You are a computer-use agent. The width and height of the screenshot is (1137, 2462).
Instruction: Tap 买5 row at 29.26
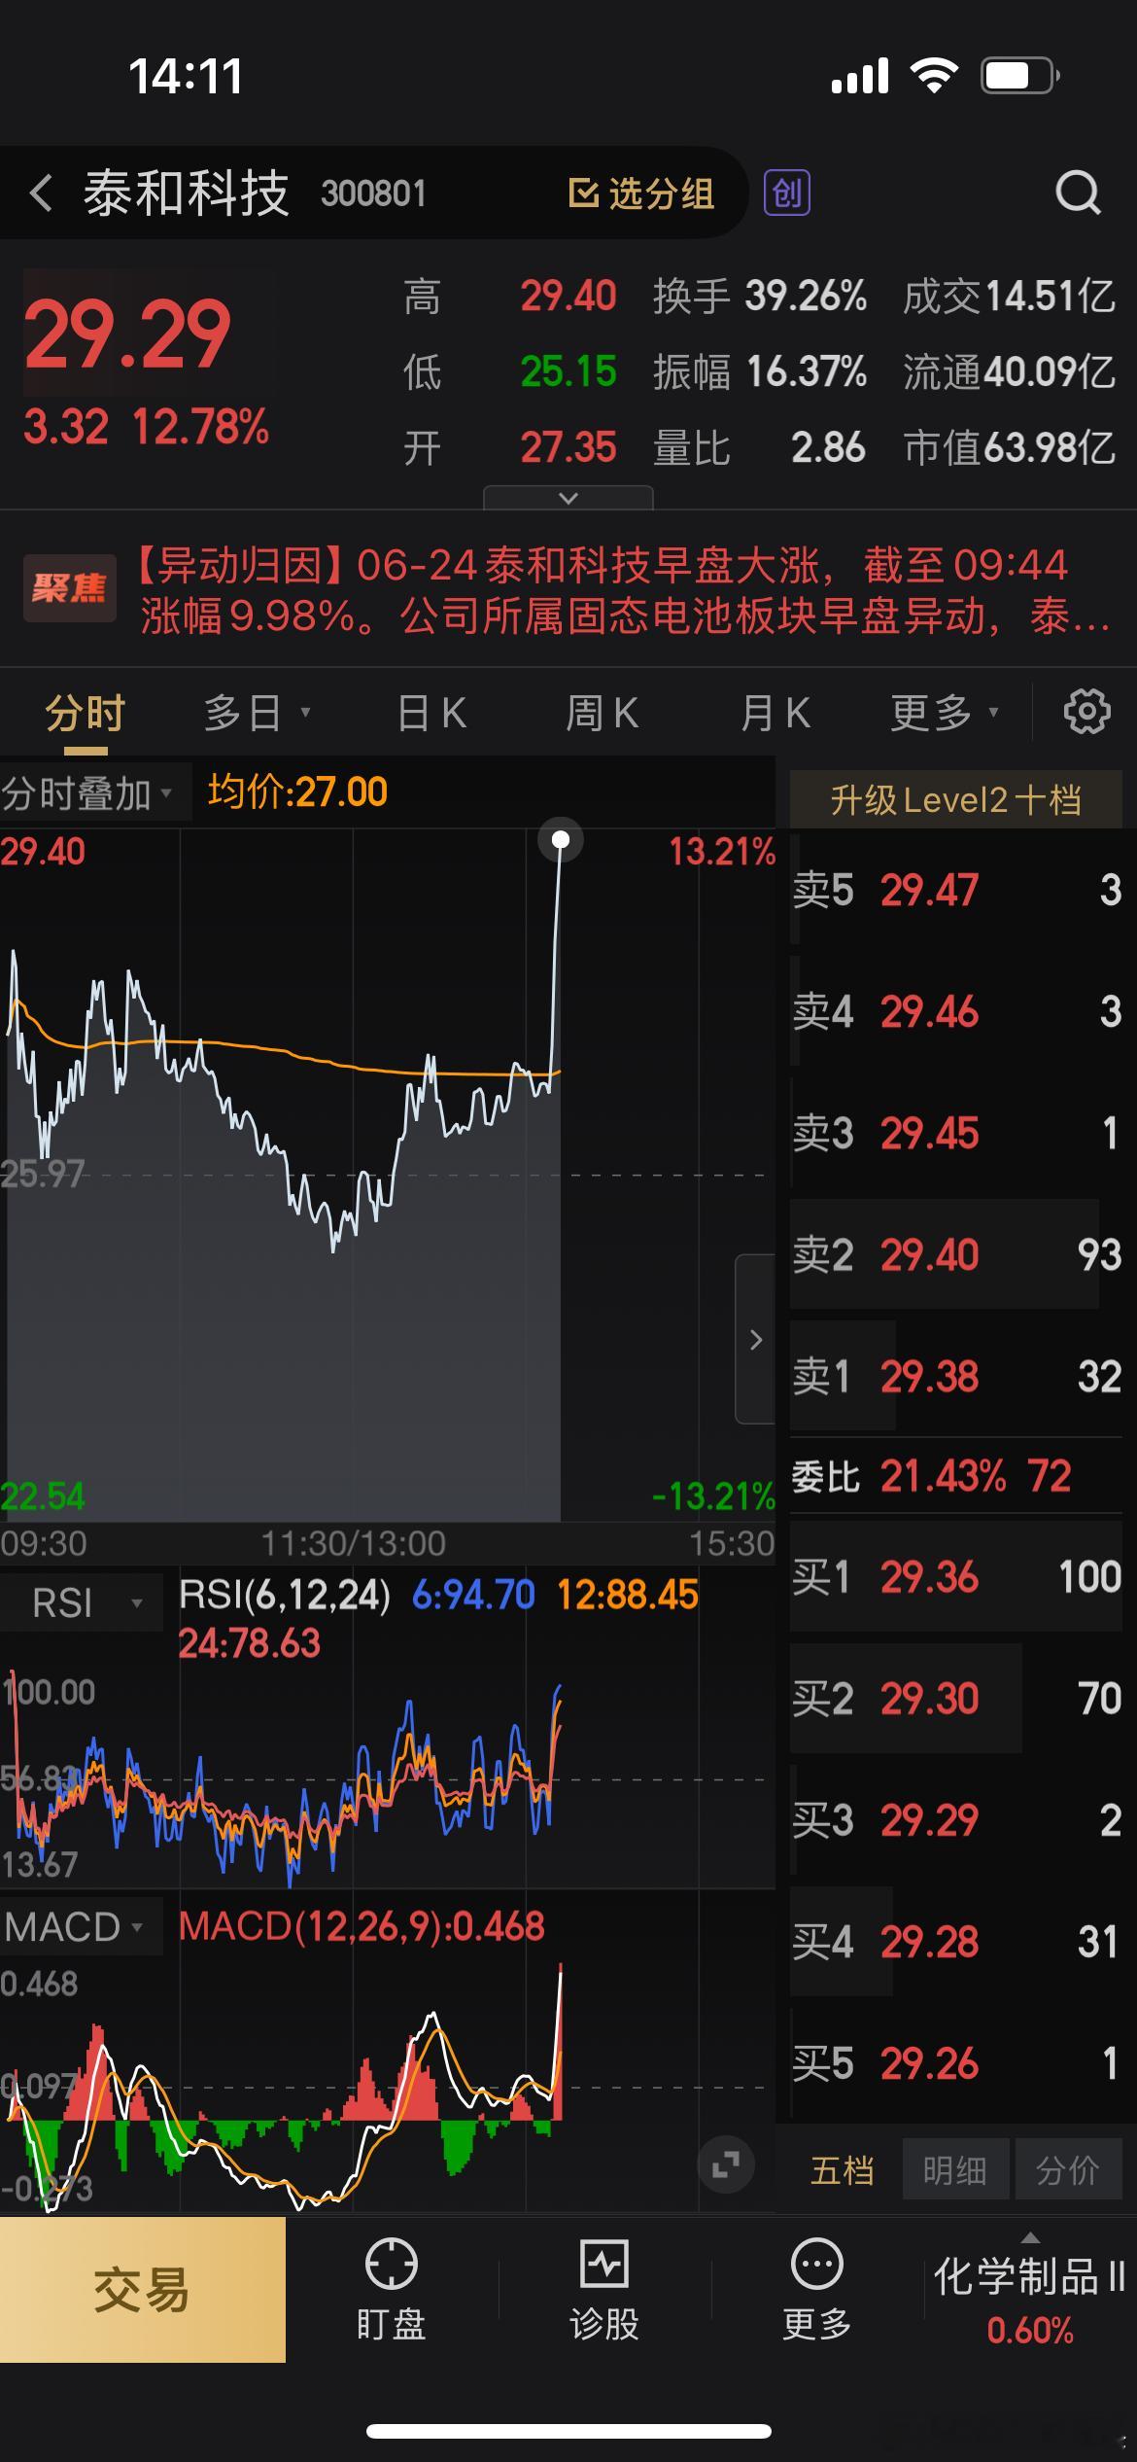click(957, 2062)
